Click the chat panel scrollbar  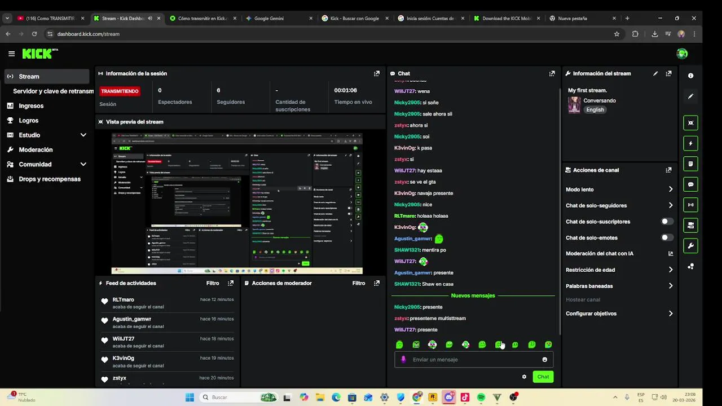pyautogui.click(x=559, y=211)
